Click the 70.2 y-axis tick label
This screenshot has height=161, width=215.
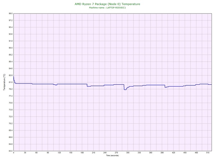coord(11,123)
